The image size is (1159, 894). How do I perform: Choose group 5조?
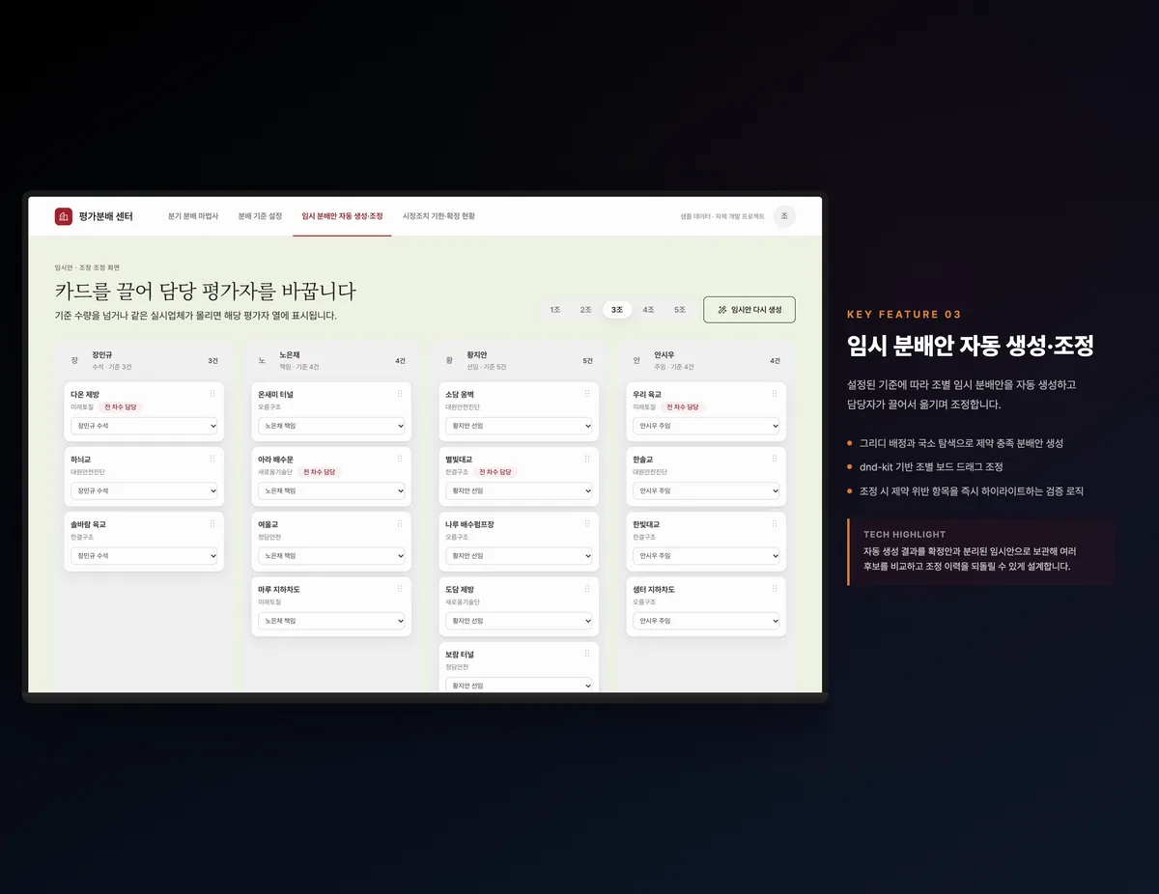coord(680,310)
